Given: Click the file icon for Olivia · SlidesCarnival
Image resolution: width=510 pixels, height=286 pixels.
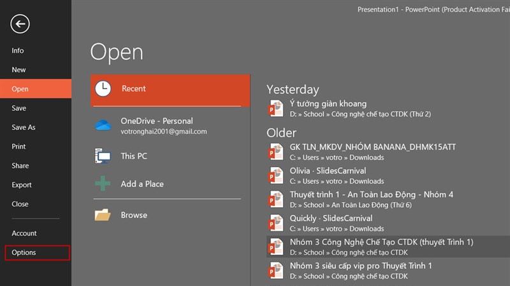Looking at the screenshot, I should point(275,175).
